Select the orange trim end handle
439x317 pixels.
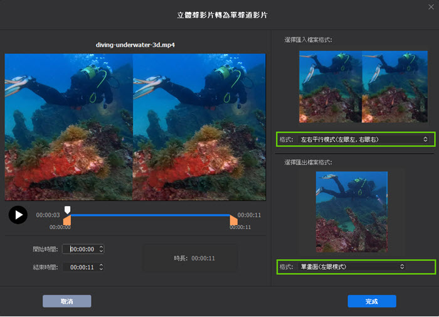pos(233,220)
